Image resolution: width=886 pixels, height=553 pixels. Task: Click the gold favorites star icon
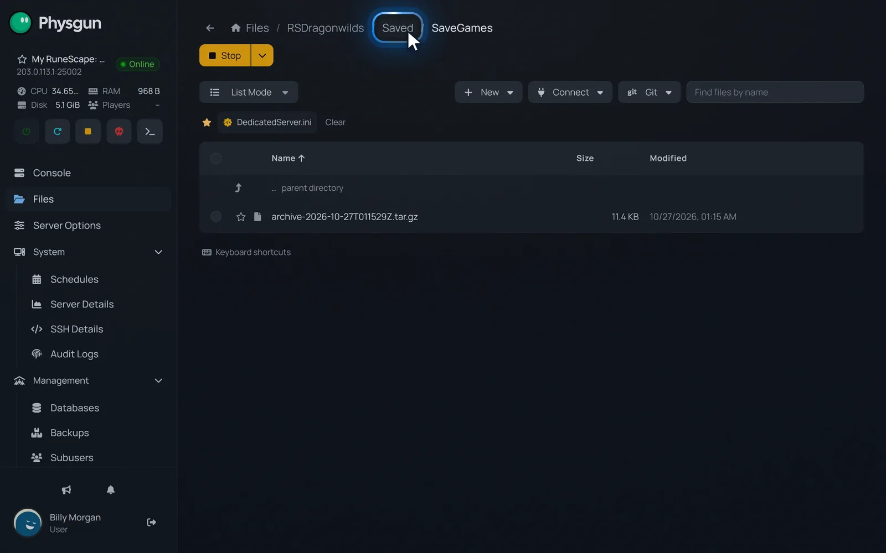pos(207,122)
